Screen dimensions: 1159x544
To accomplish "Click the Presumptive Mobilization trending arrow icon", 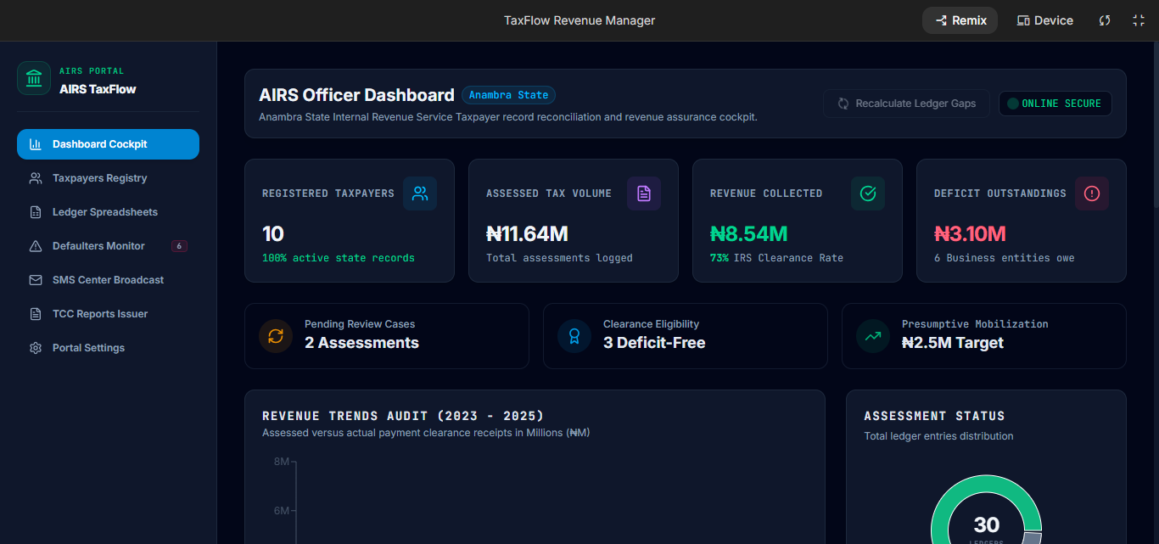I will pos(873,336).
